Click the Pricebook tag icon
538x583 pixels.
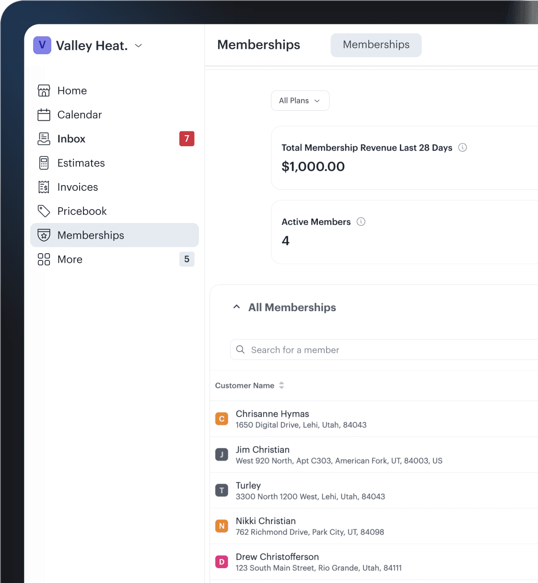pyautogui.click(x=44, y=211)
